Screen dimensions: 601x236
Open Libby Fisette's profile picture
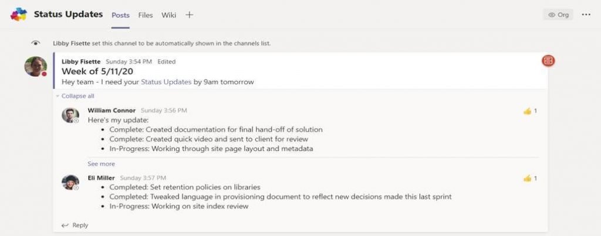click(35, 67)
